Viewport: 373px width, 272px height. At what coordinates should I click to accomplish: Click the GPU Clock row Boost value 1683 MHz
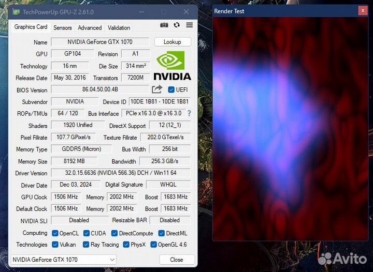(176, 197)
